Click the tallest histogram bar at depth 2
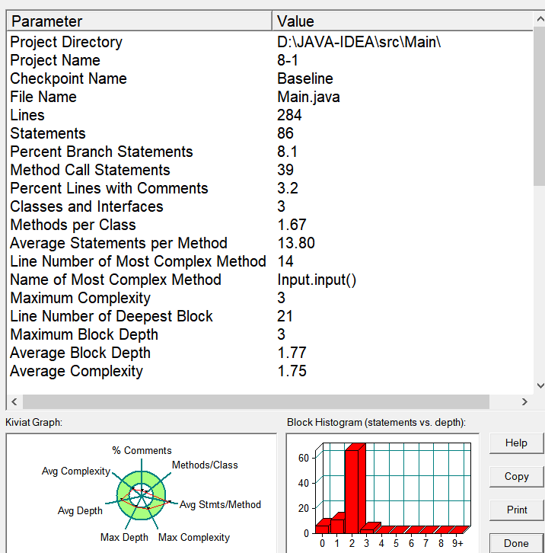 [354, 488]
